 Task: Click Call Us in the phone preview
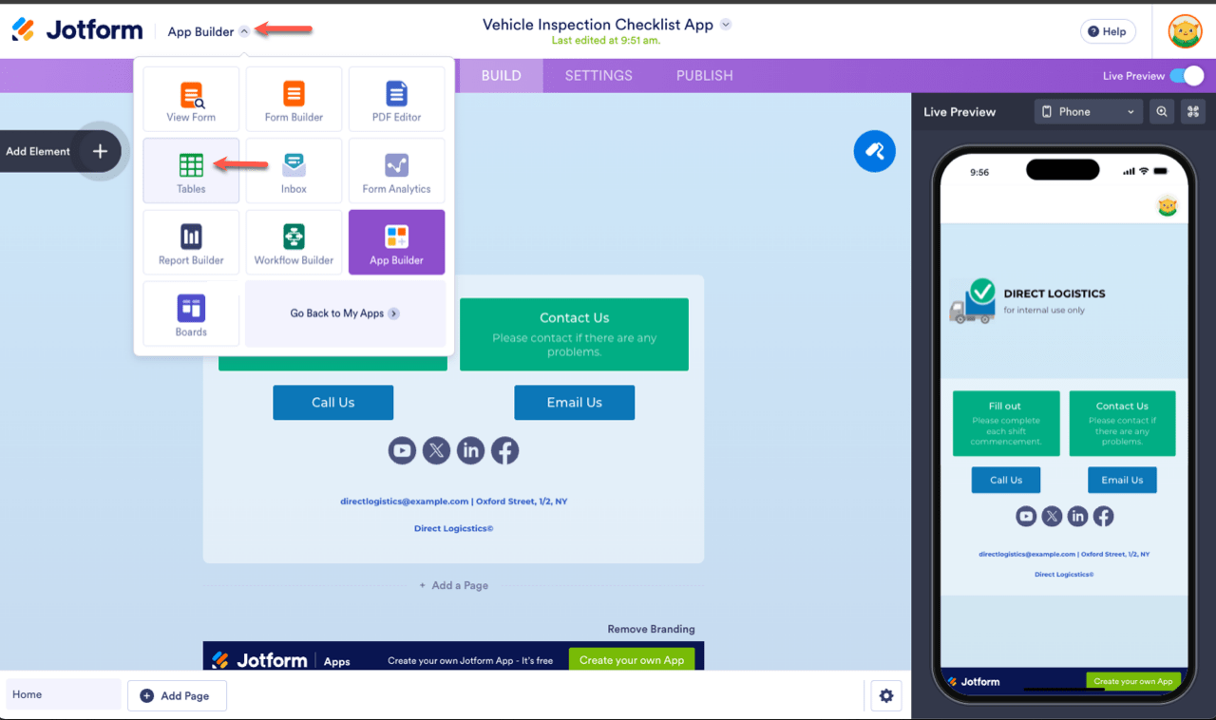1006,480
